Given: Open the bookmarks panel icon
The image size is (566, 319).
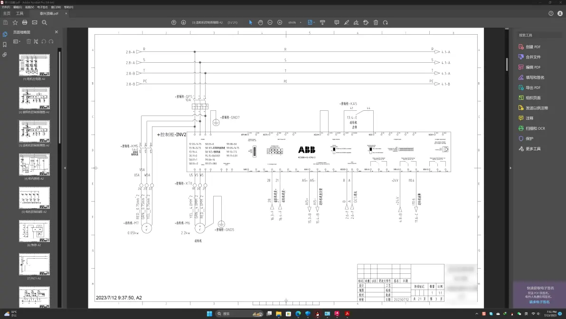Looking at the screenshot, I should point(5,44).
